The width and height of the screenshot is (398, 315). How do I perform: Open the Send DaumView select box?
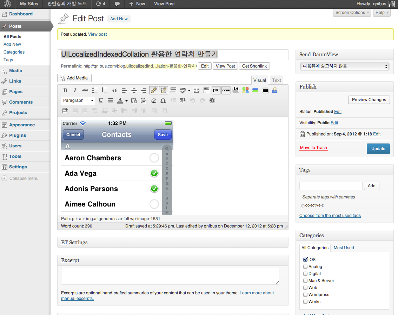click(x=344, y=66)
